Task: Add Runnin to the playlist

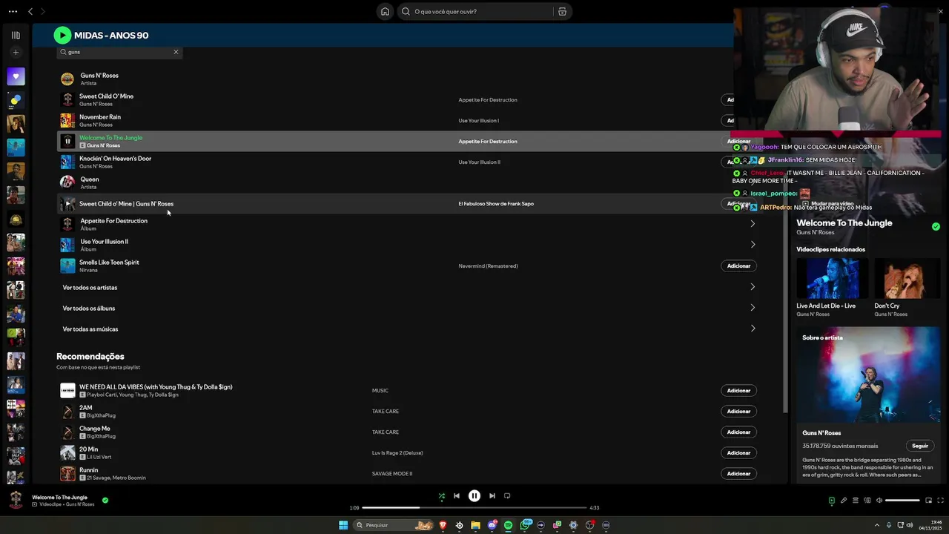Action: pos(738,473)
